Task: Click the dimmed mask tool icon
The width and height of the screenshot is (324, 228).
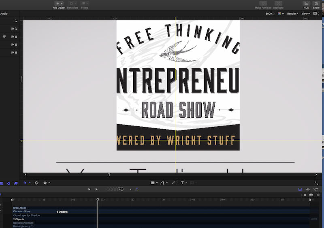Action: click(192, 183)
